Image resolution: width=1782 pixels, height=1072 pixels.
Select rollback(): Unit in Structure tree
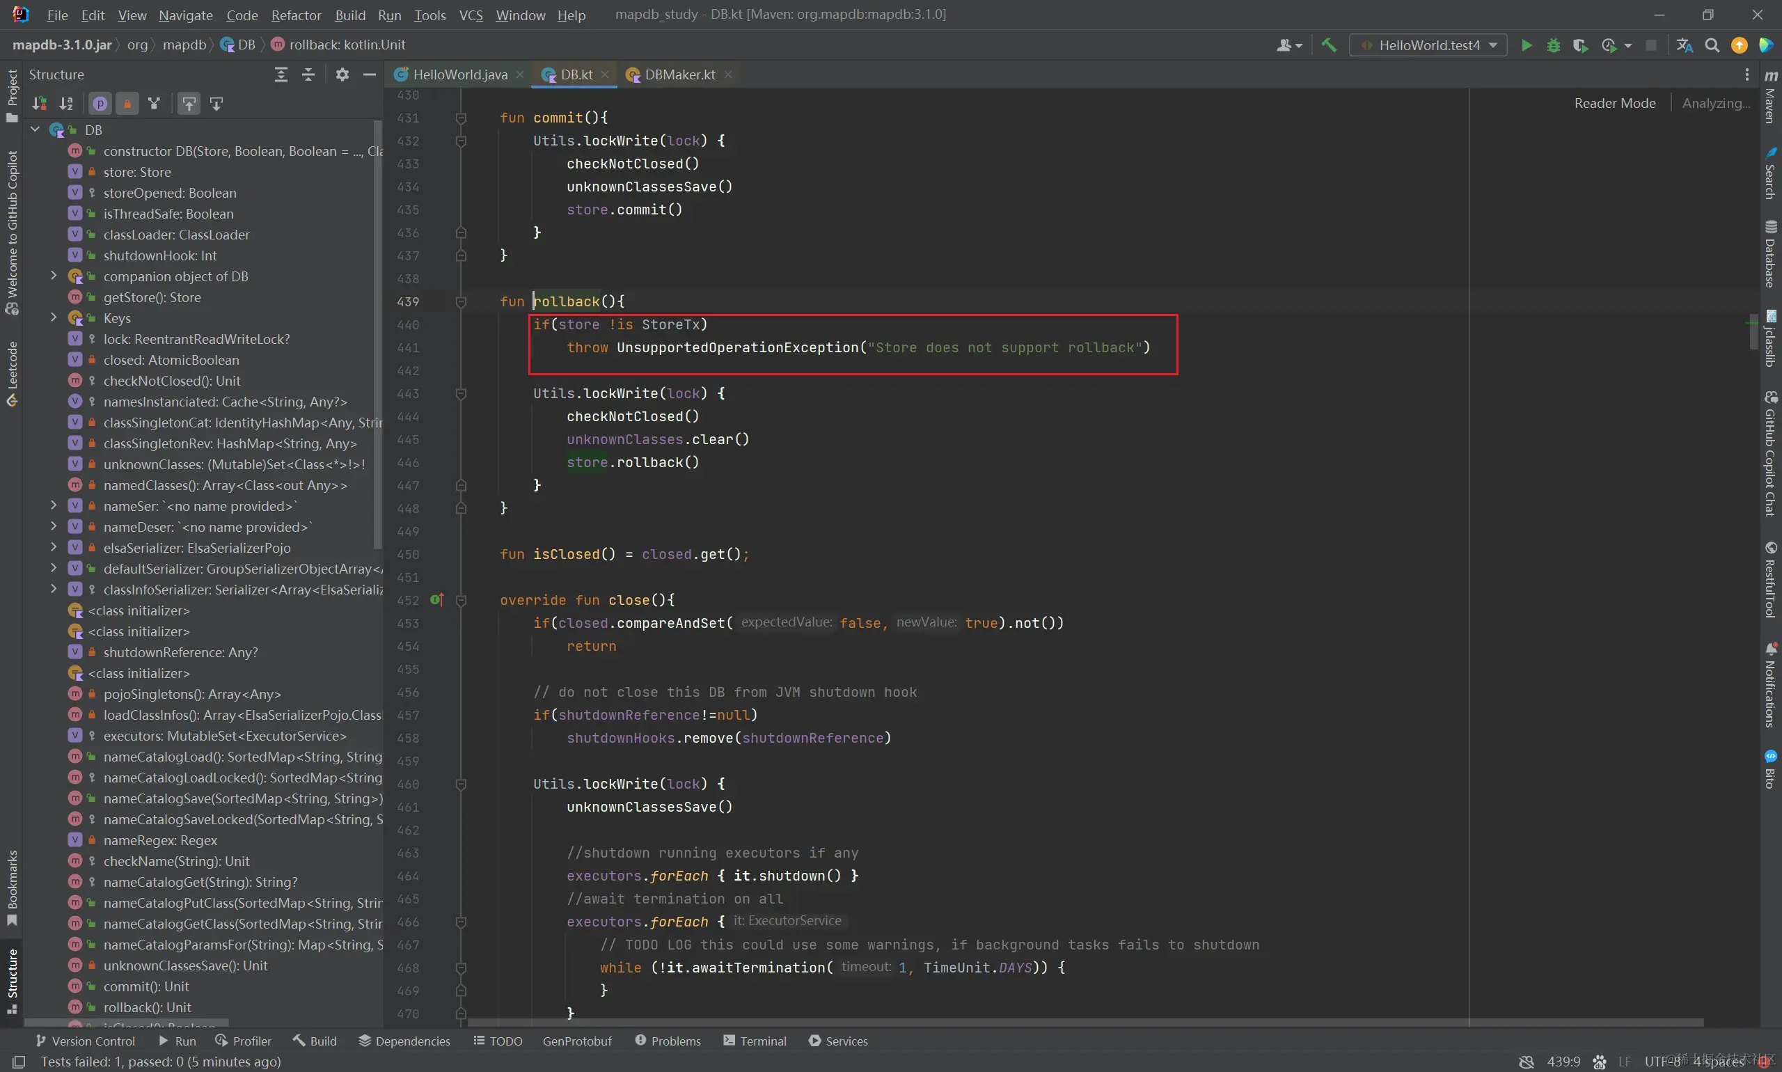[x=148, y=1007]
